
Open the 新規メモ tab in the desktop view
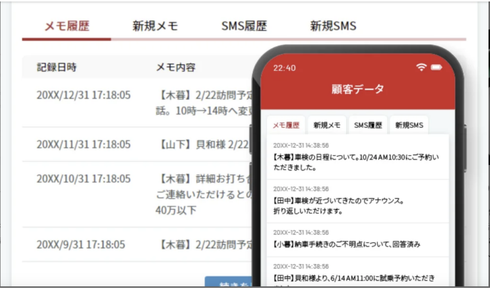pyautogui.click(x=155, y=26)
